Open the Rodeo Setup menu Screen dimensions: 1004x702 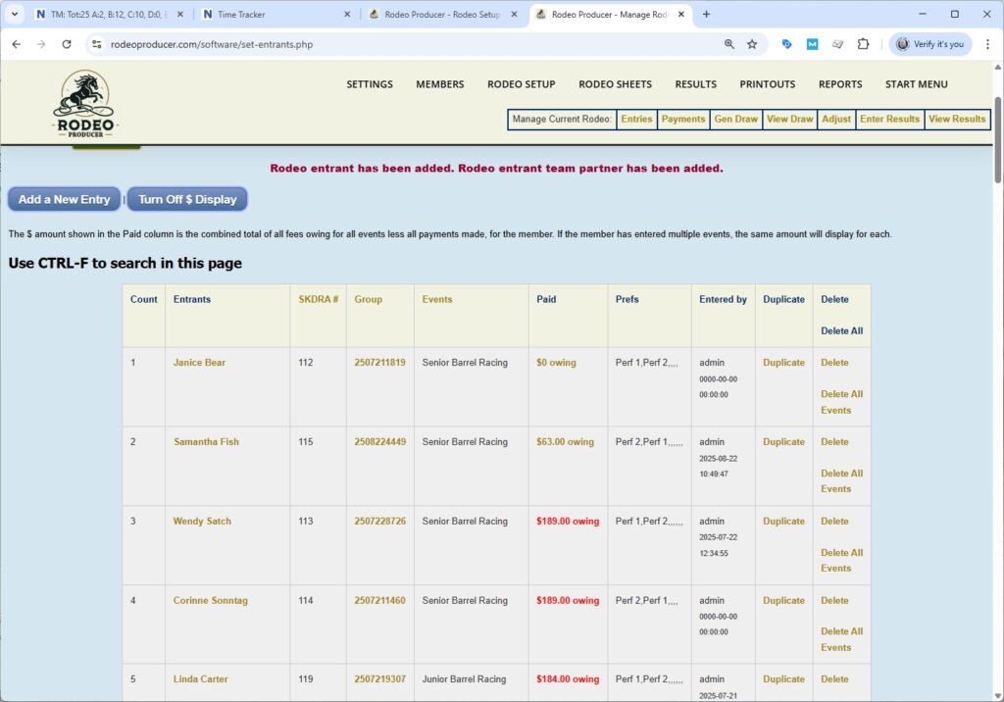(x=521, y=84)
